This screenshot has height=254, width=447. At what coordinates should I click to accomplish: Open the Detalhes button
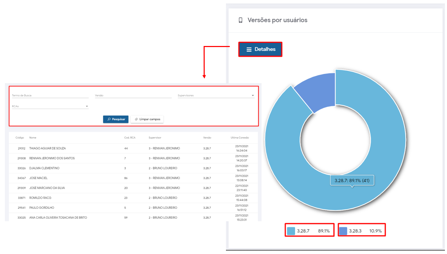pyautogui.click(x=260, y=49)
